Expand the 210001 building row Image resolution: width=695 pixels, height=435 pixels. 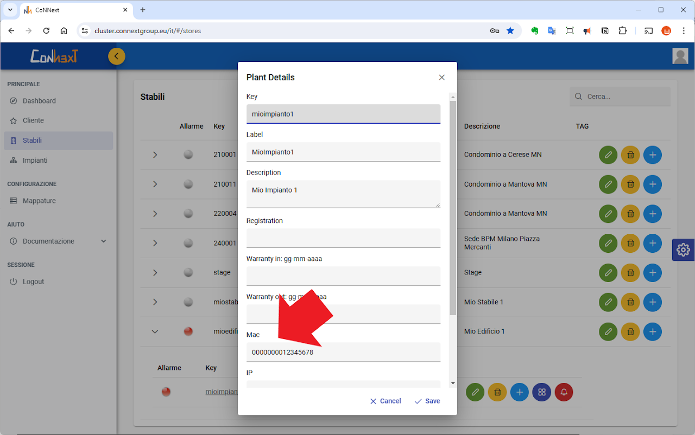(x=155, y=155)
